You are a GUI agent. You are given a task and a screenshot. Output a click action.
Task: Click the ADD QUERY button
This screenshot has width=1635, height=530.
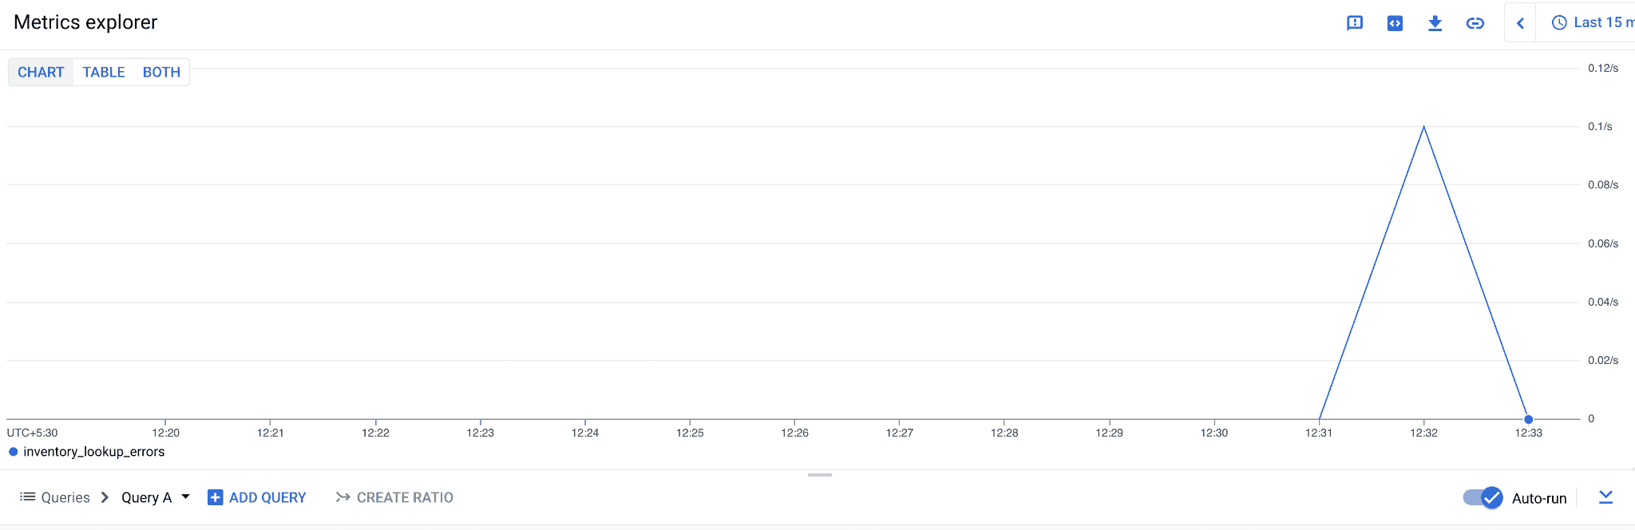pyautogui.click(x=267, y=497)
